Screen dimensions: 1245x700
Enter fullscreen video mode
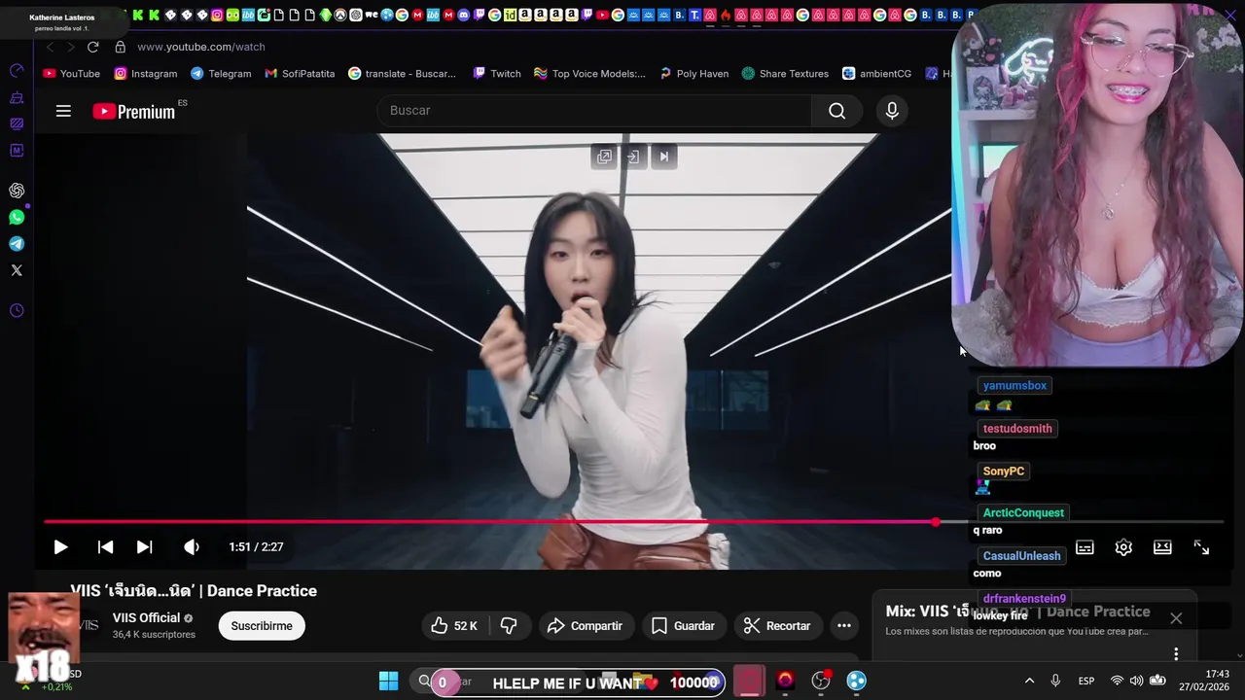[1201, 547]
